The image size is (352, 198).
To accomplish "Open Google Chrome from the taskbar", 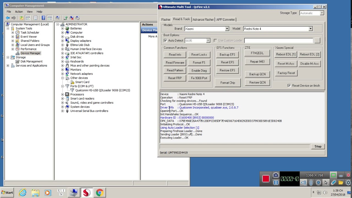I will [x=99, y=193].
